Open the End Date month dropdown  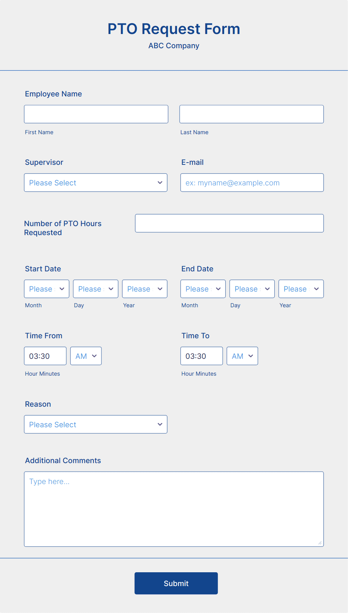(203, 289)
